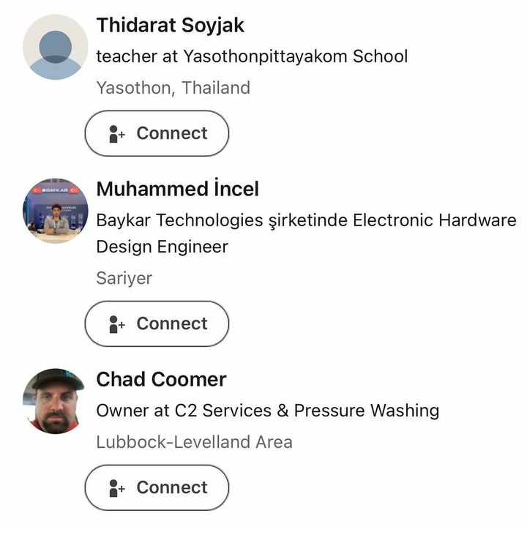527x535 pixels.
Task: Connect with Muhammed İncel
Action: click(157, 323)
